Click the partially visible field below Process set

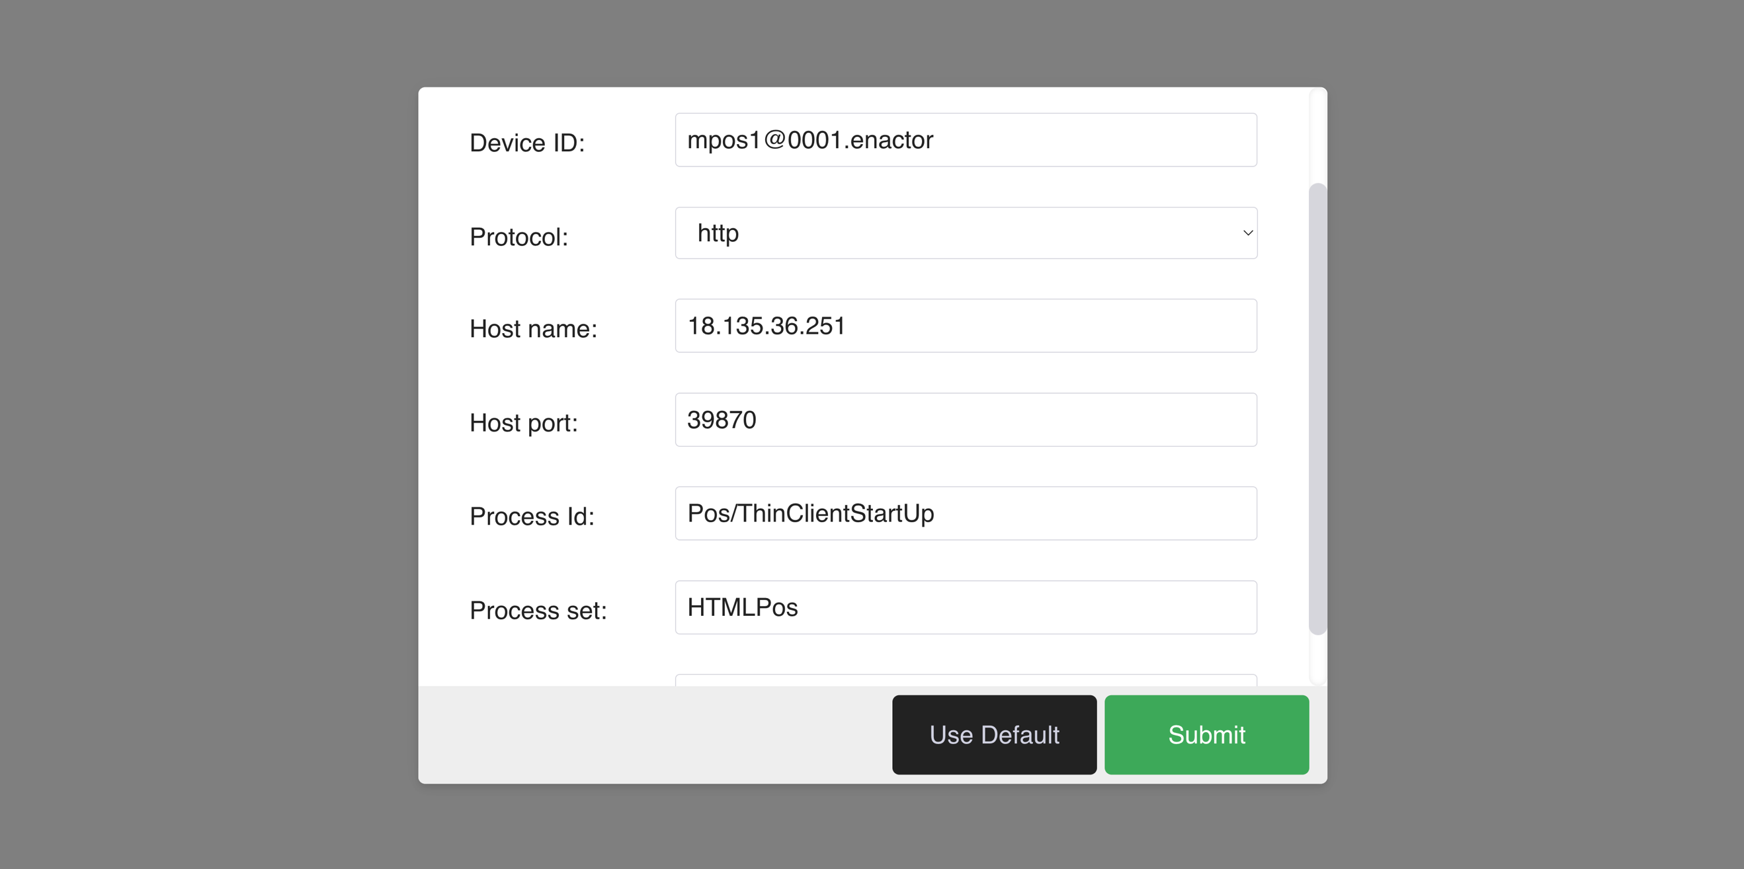tap(966, 679)
